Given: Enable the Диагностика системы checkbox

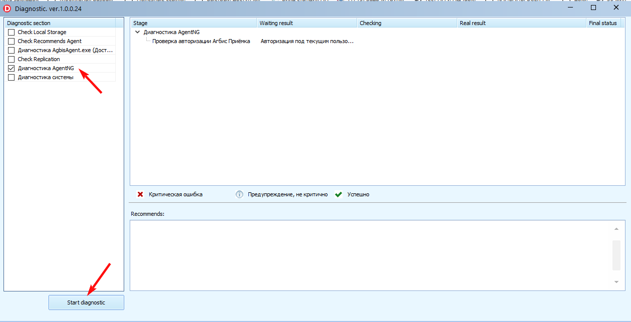Looking at the screenshot, I should coord(12,77).
